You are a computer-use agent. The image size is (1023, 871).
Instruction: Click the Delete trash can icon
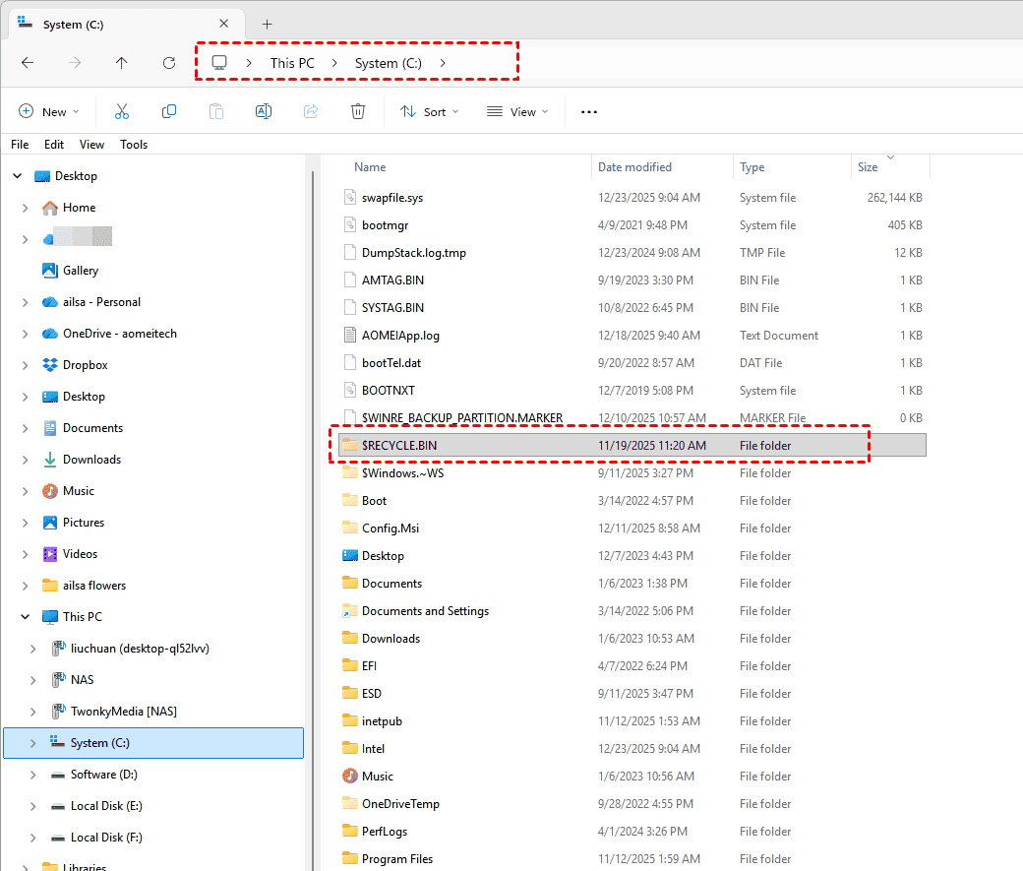[358, 112]
